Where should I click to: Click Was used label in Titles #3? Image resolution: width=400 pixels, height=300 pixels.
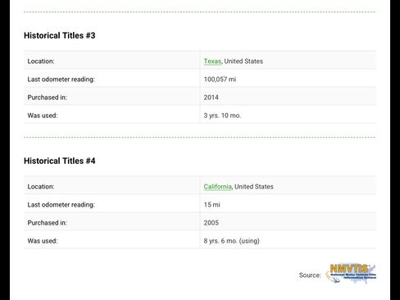click(x=43, y=116)
